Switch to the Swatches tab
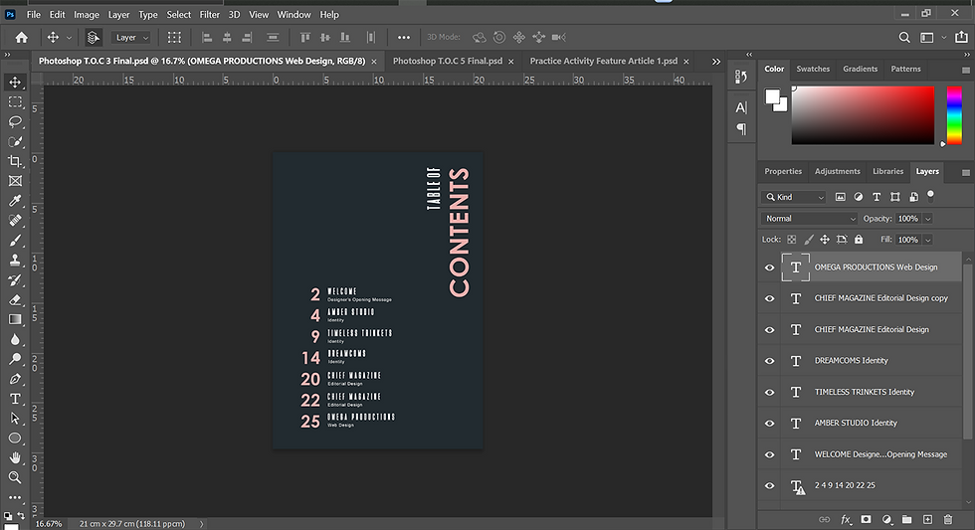Screen dimensions: 975x530 (813, 70)
